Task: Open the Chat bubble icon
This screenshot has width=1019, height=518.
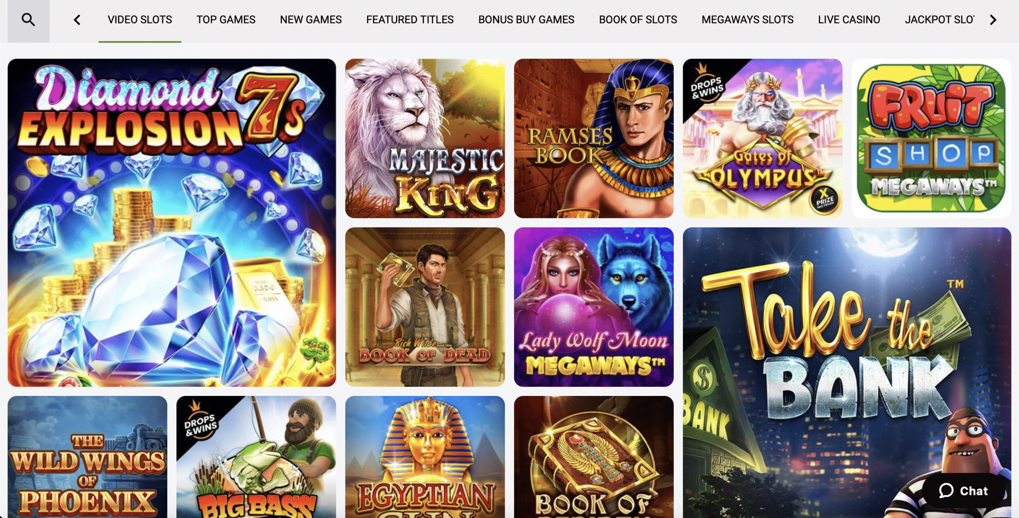Action: [x=946, y=491]
